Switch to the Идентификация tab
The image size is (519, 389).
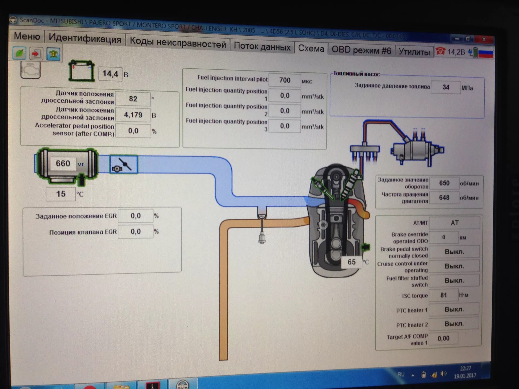[x=85, y=39]
